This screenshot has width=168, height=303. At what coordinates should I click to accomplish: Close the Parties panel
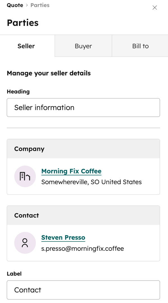point(155,8)
